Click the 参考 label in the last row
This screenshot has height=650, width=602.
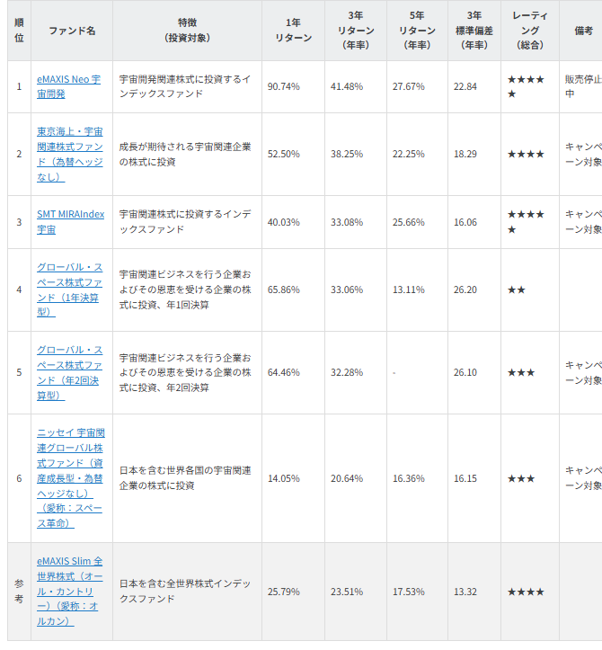tap(19, 592)
